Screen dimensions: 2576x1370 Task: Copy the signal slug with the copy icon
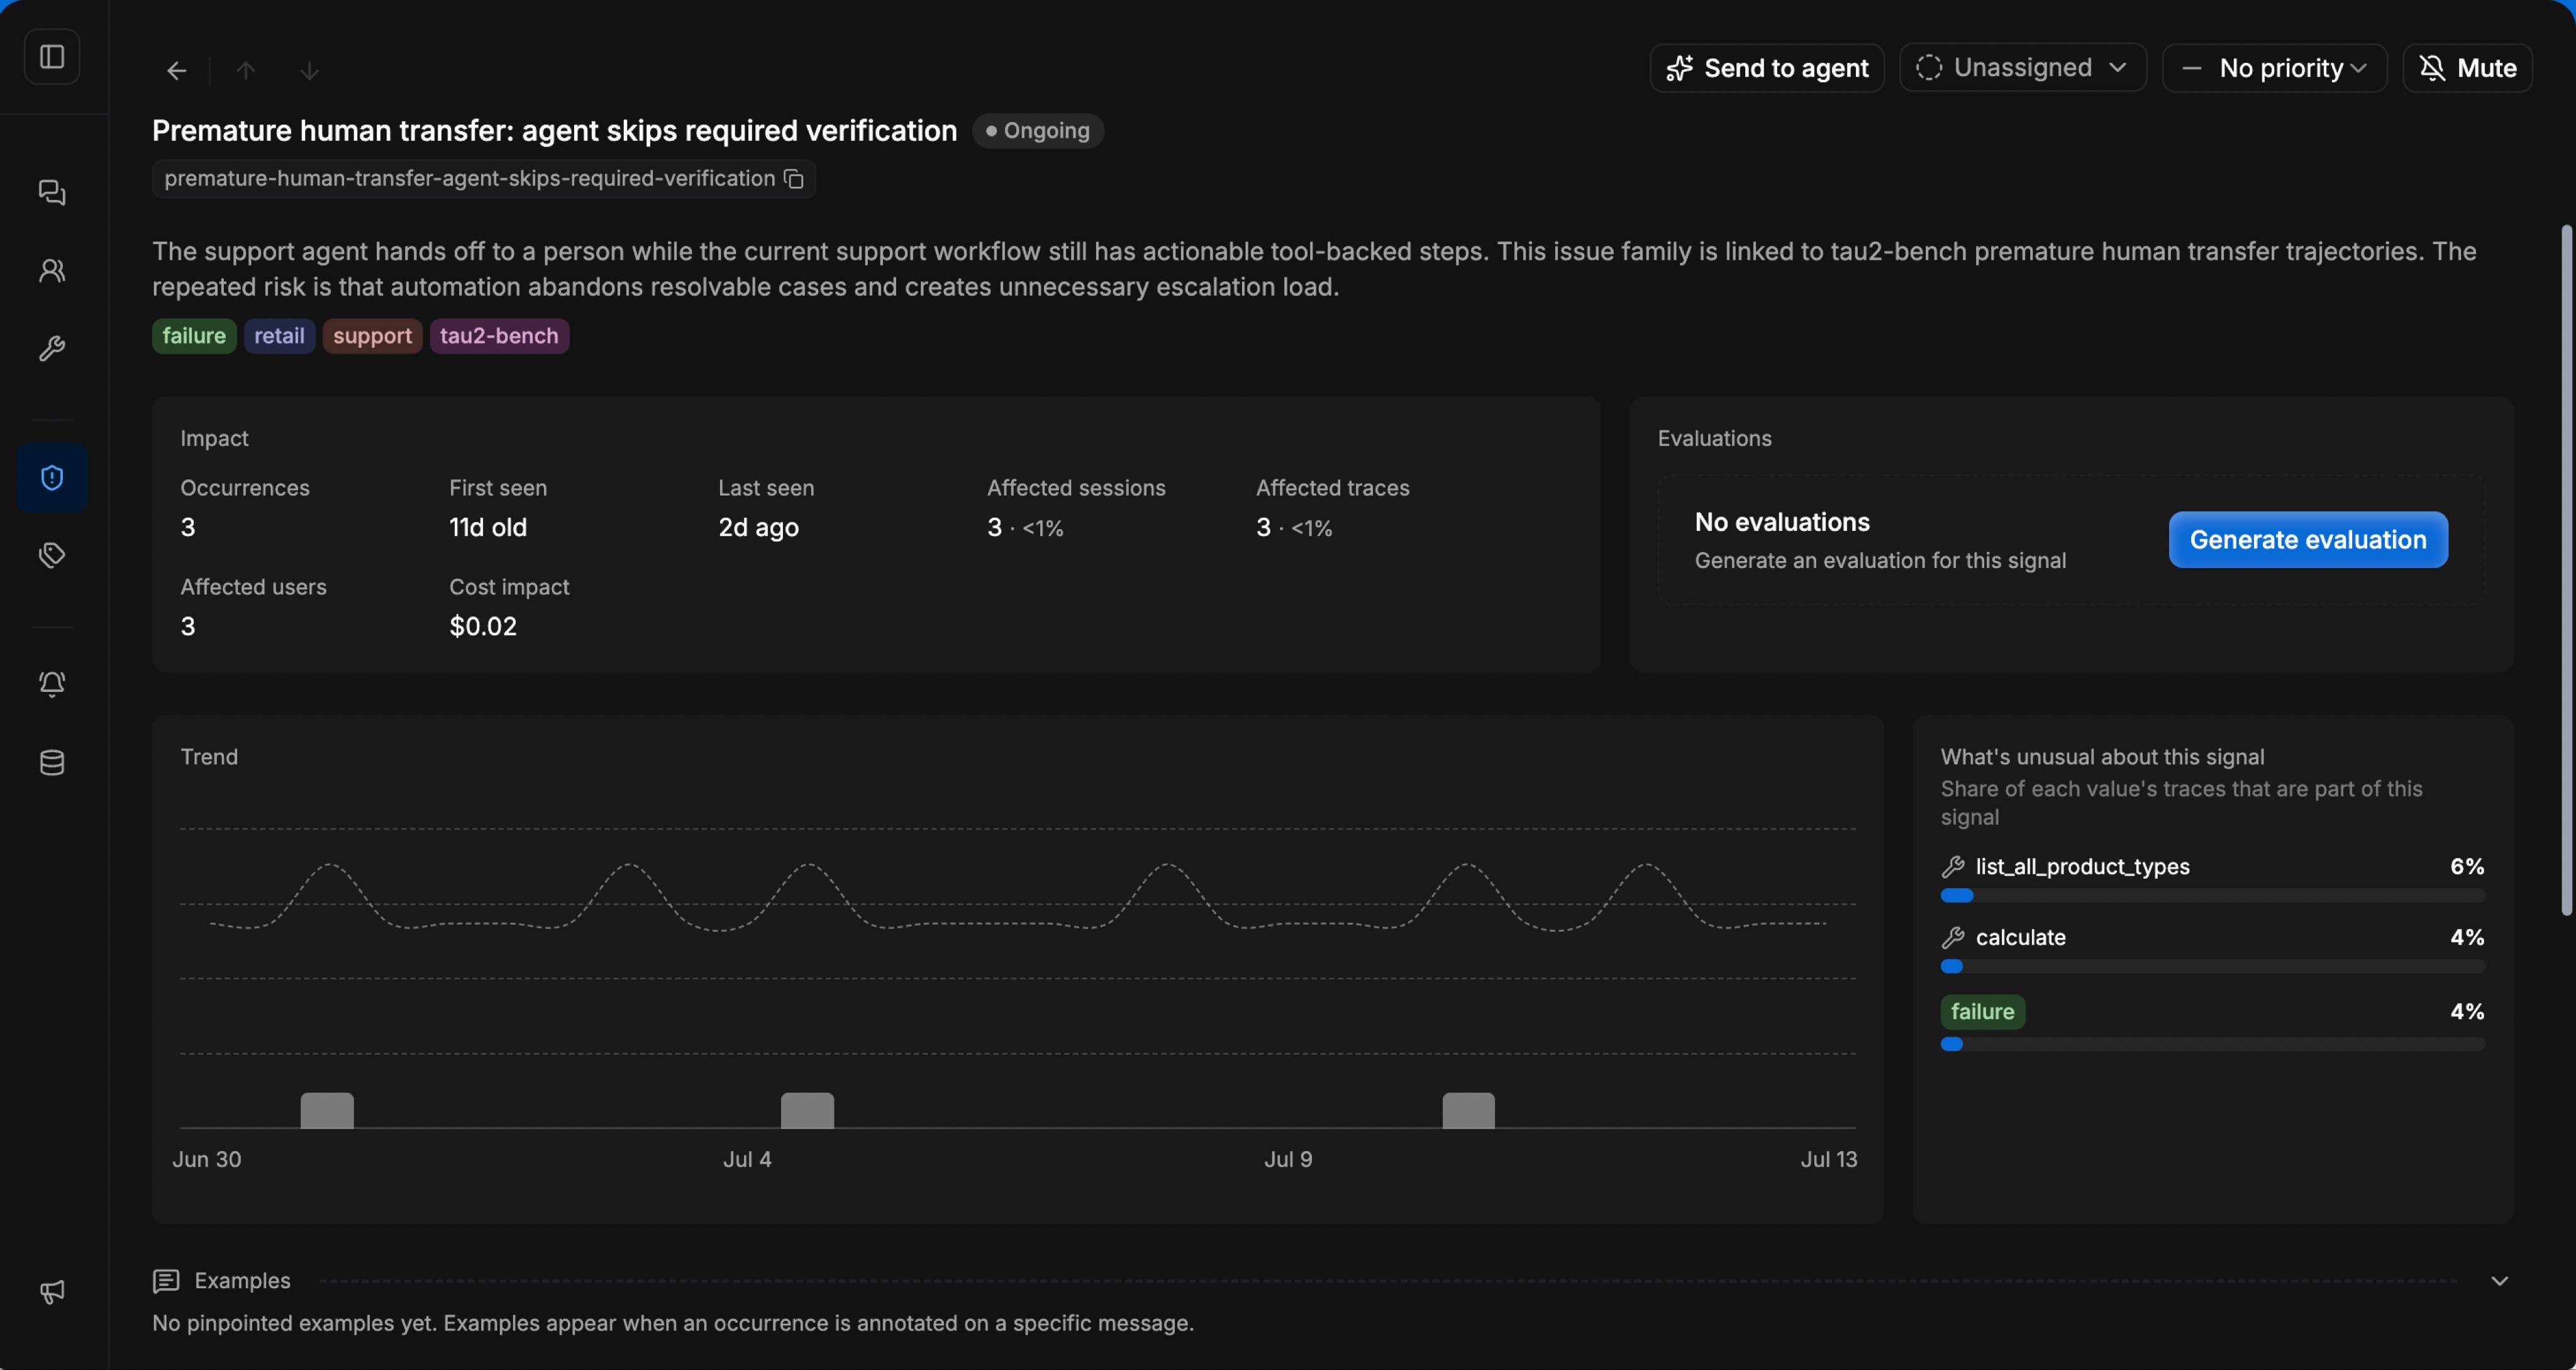tap(794, 179)
